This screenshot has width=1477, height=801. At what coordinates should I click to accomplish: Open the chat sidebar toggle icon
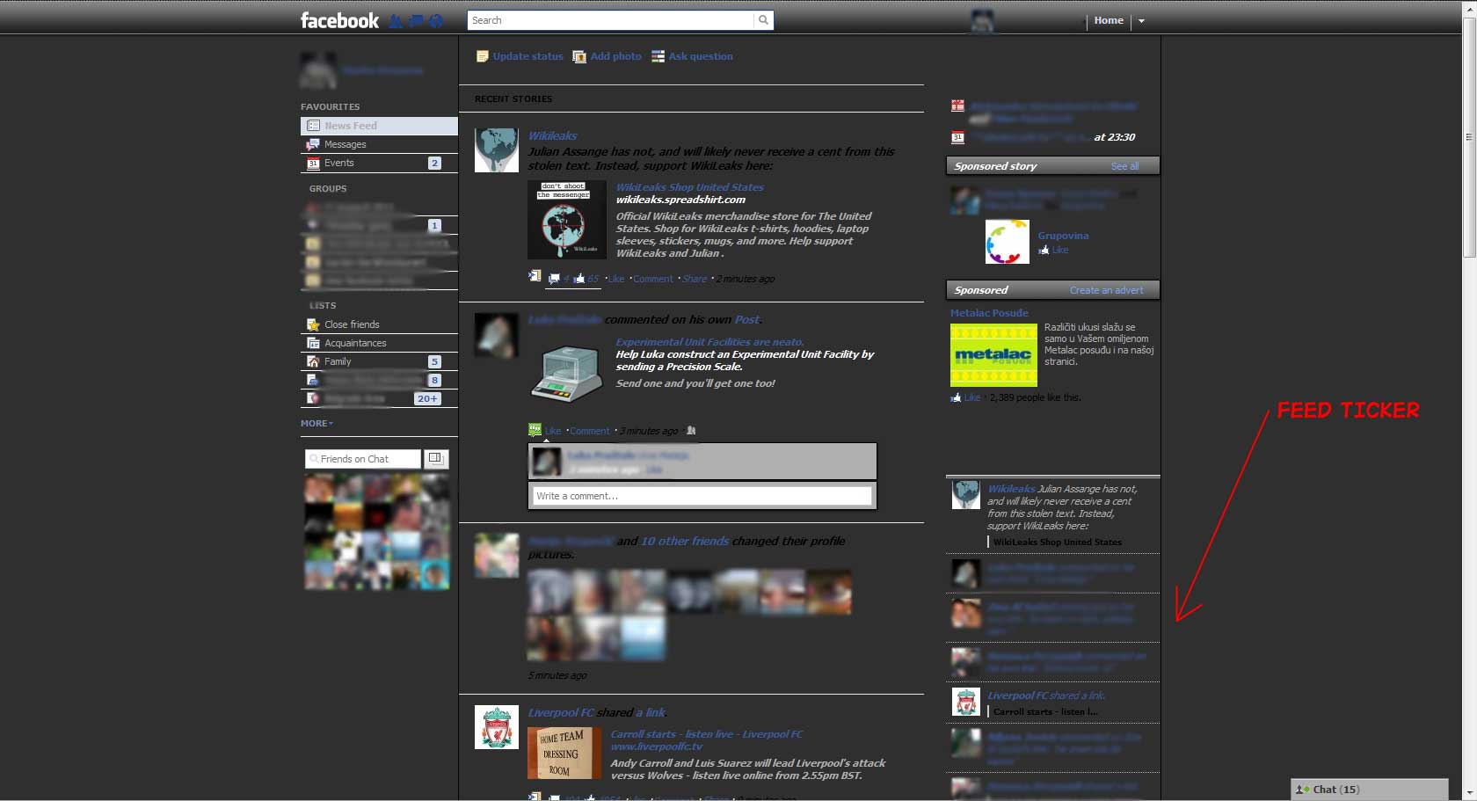436,459
